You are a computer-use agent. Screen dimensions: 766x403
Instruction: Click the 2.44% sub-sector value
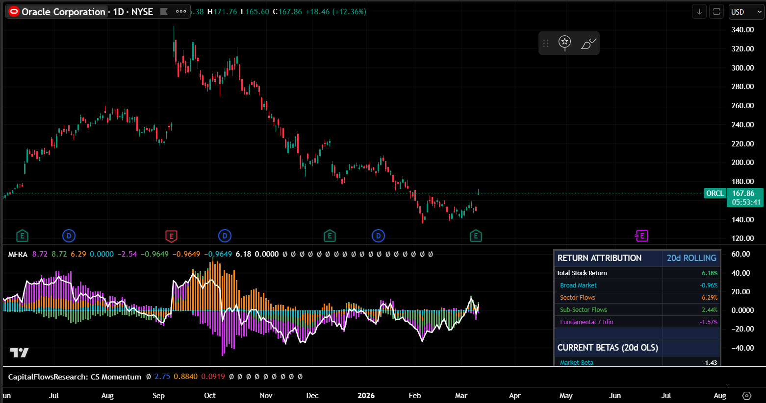(x=710, y=310)
